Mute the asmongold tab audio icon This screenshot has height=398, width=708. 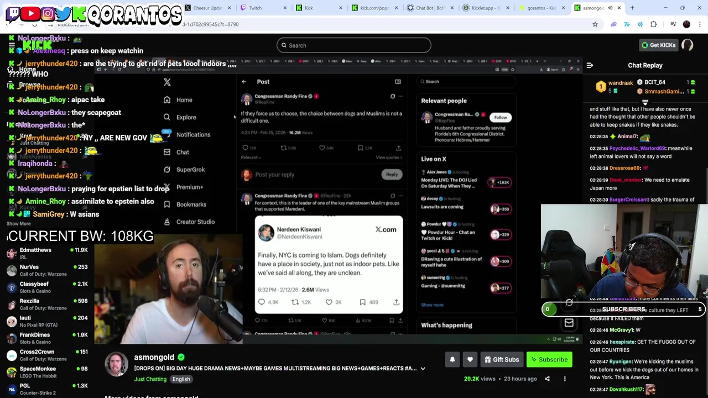[x=610, y=8]
